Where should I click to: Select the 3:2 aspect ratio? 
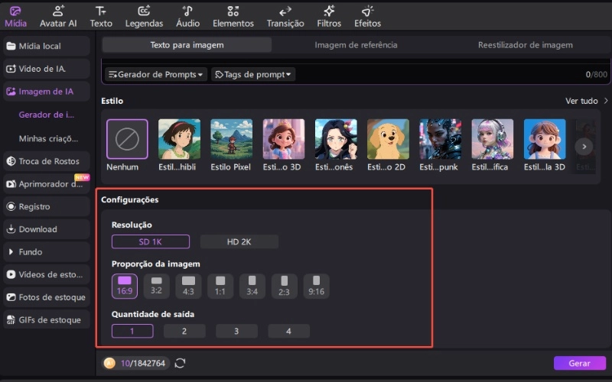[x=157, y=286]
